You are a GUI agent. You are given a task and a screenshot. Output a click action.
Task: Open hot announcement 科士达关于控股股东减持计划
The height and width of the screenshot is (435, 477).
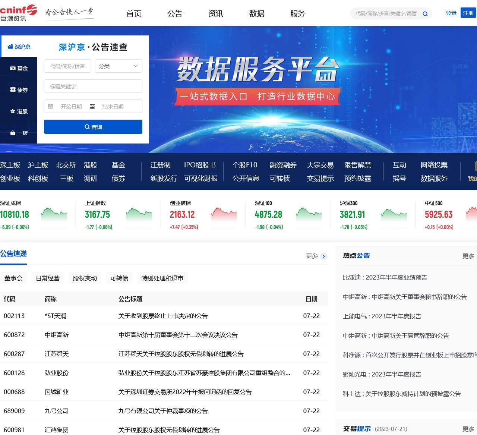click(x=402, y=394)
